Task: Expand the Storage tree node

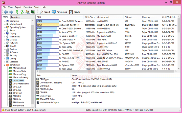Action: [x=4, y=40]
